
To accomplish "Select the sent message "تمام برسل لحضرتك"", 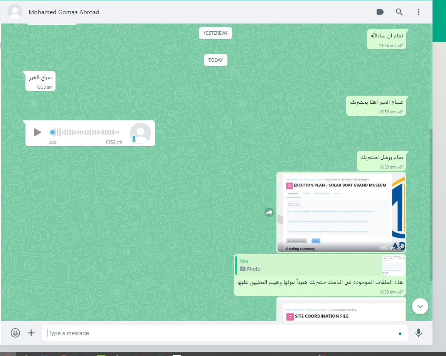I will click(x=382, y=161).
